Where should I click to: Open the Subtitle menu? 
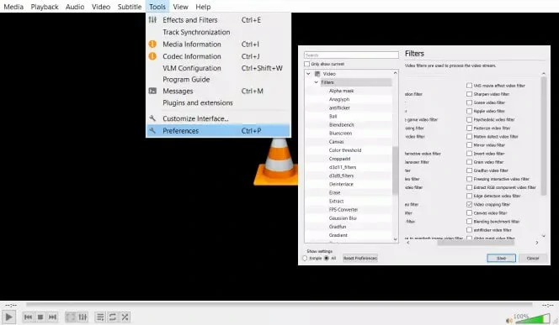130,7
